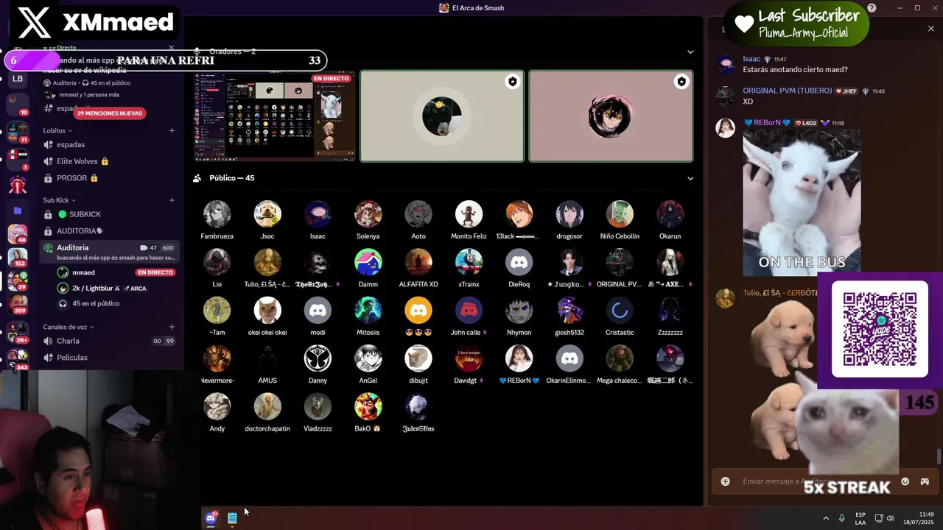Click Fambrueza's avatar in audience

217,214
